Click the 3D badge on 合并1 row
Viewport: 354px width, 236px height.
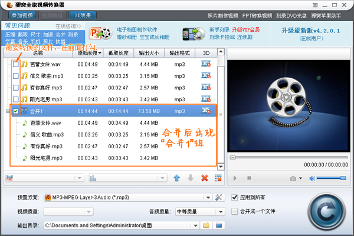pyautogui.click(x=206, y=111)
